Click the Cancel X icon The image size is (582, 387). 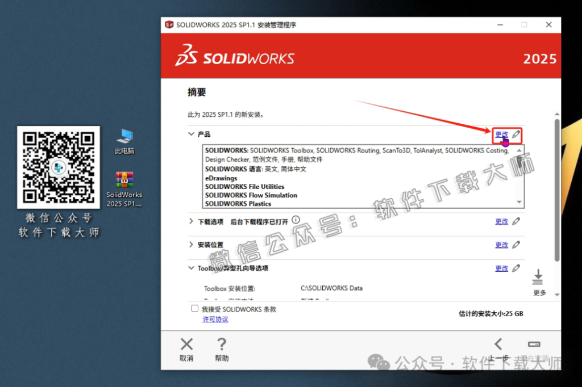coord(186,344)
